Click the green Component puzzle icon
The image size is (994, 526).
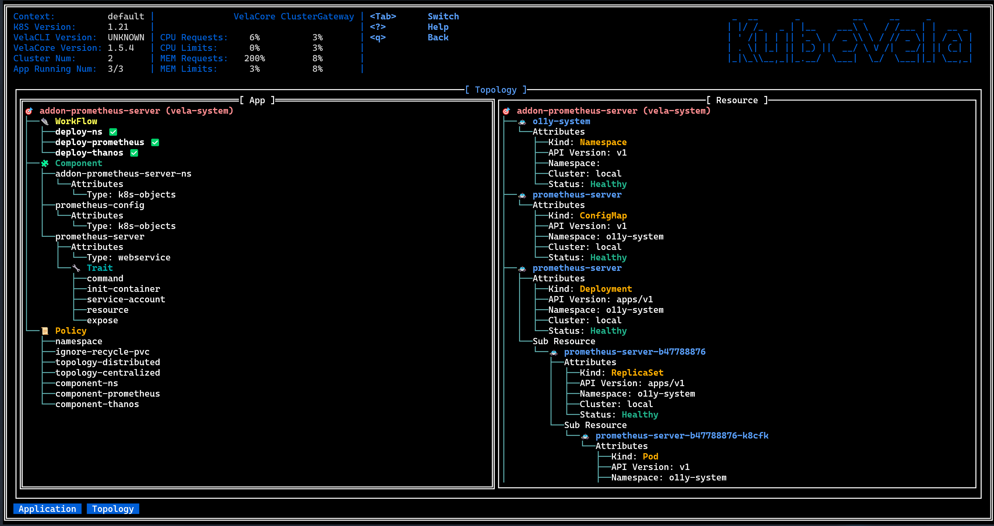click(x=45, y=163)
